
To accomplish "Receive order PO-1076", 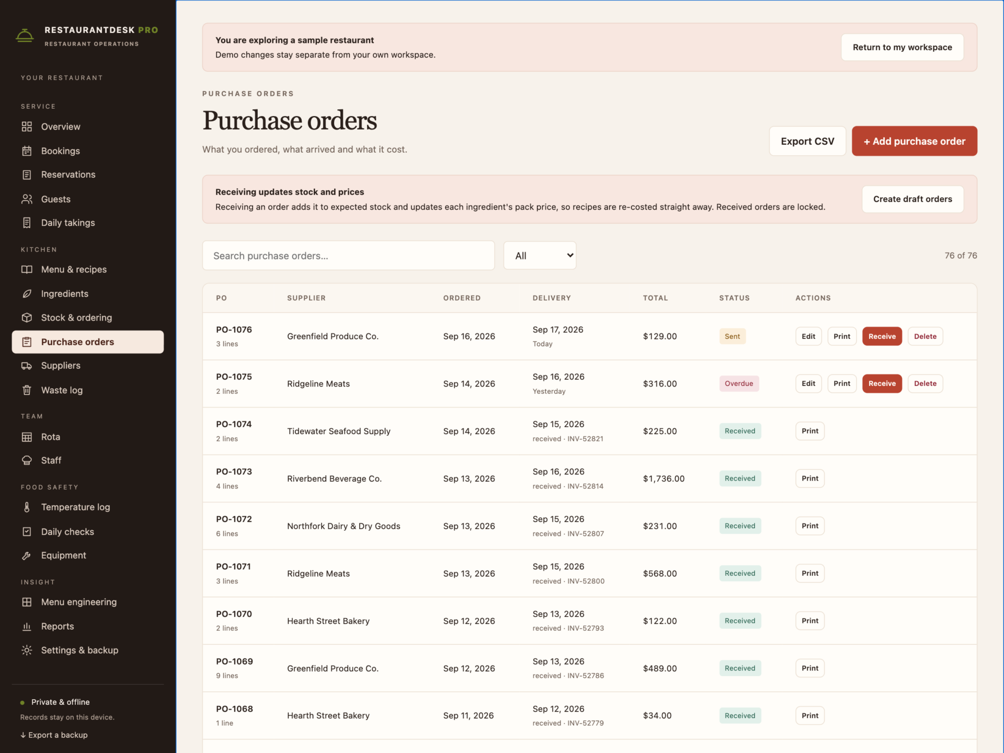I will click(x=882, y=336).
